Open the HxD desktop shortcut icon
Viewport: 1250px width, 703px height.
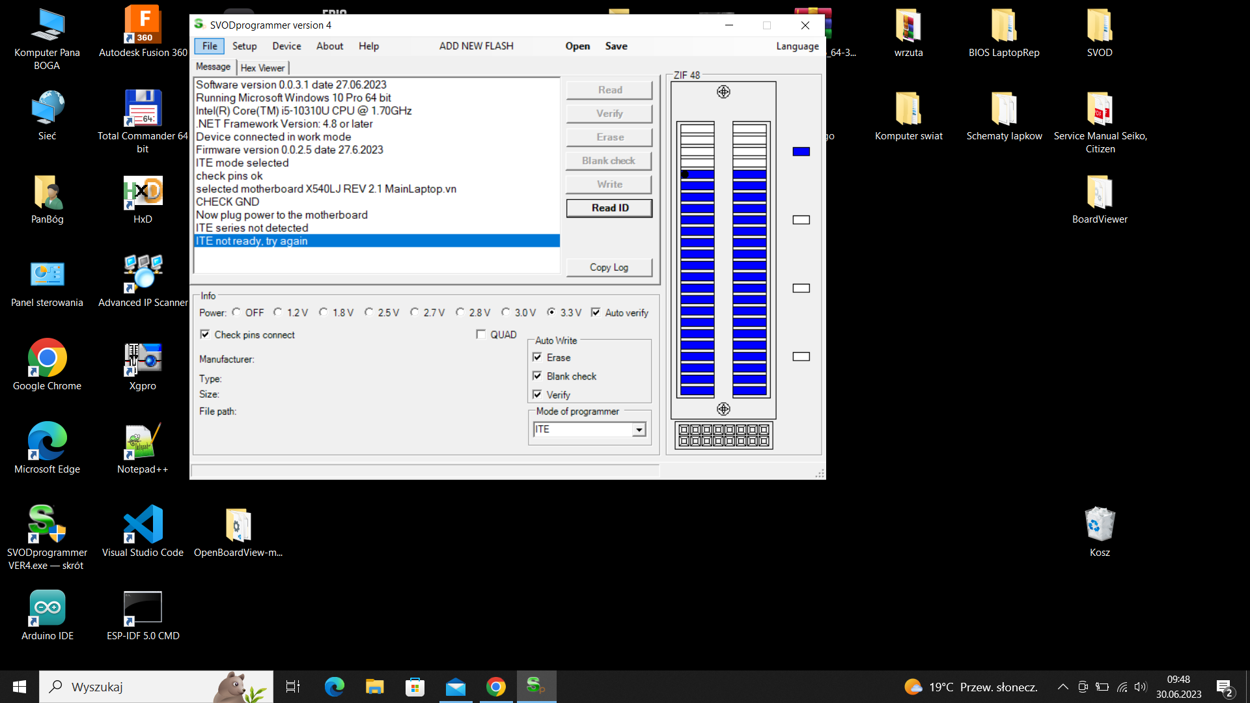coord(143,193)
